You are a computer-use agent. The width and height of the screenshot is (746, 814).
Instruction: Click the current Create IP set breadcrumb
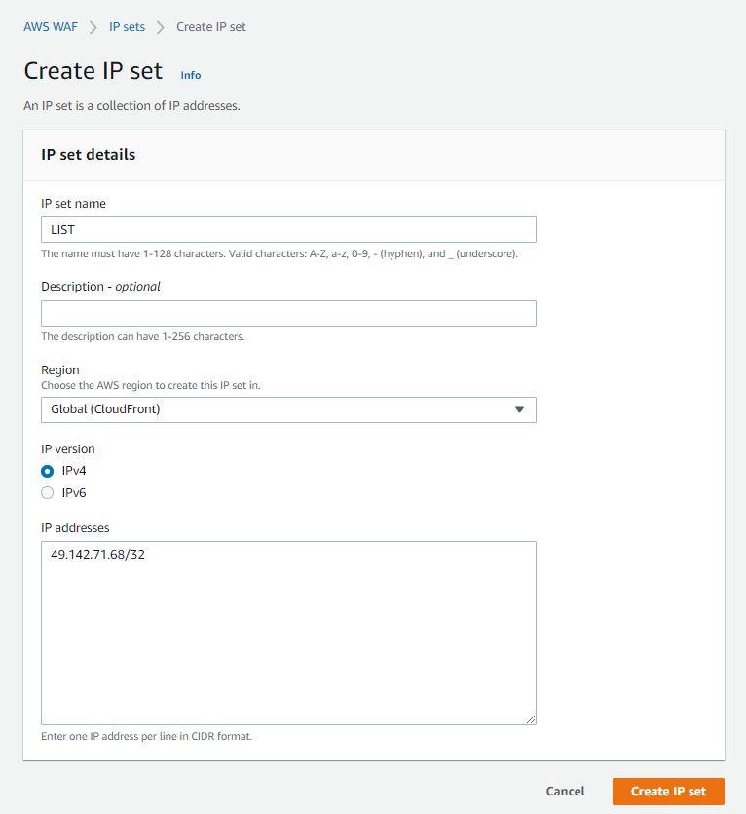211,27
